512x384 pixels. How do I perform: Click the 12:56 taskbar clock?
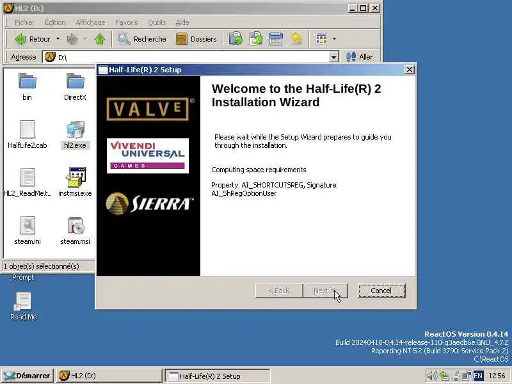pyautogui.click(x=497, y=376)
